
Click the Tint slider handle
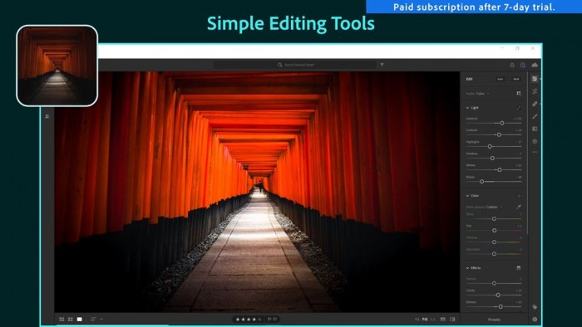(x=495, y=231)
